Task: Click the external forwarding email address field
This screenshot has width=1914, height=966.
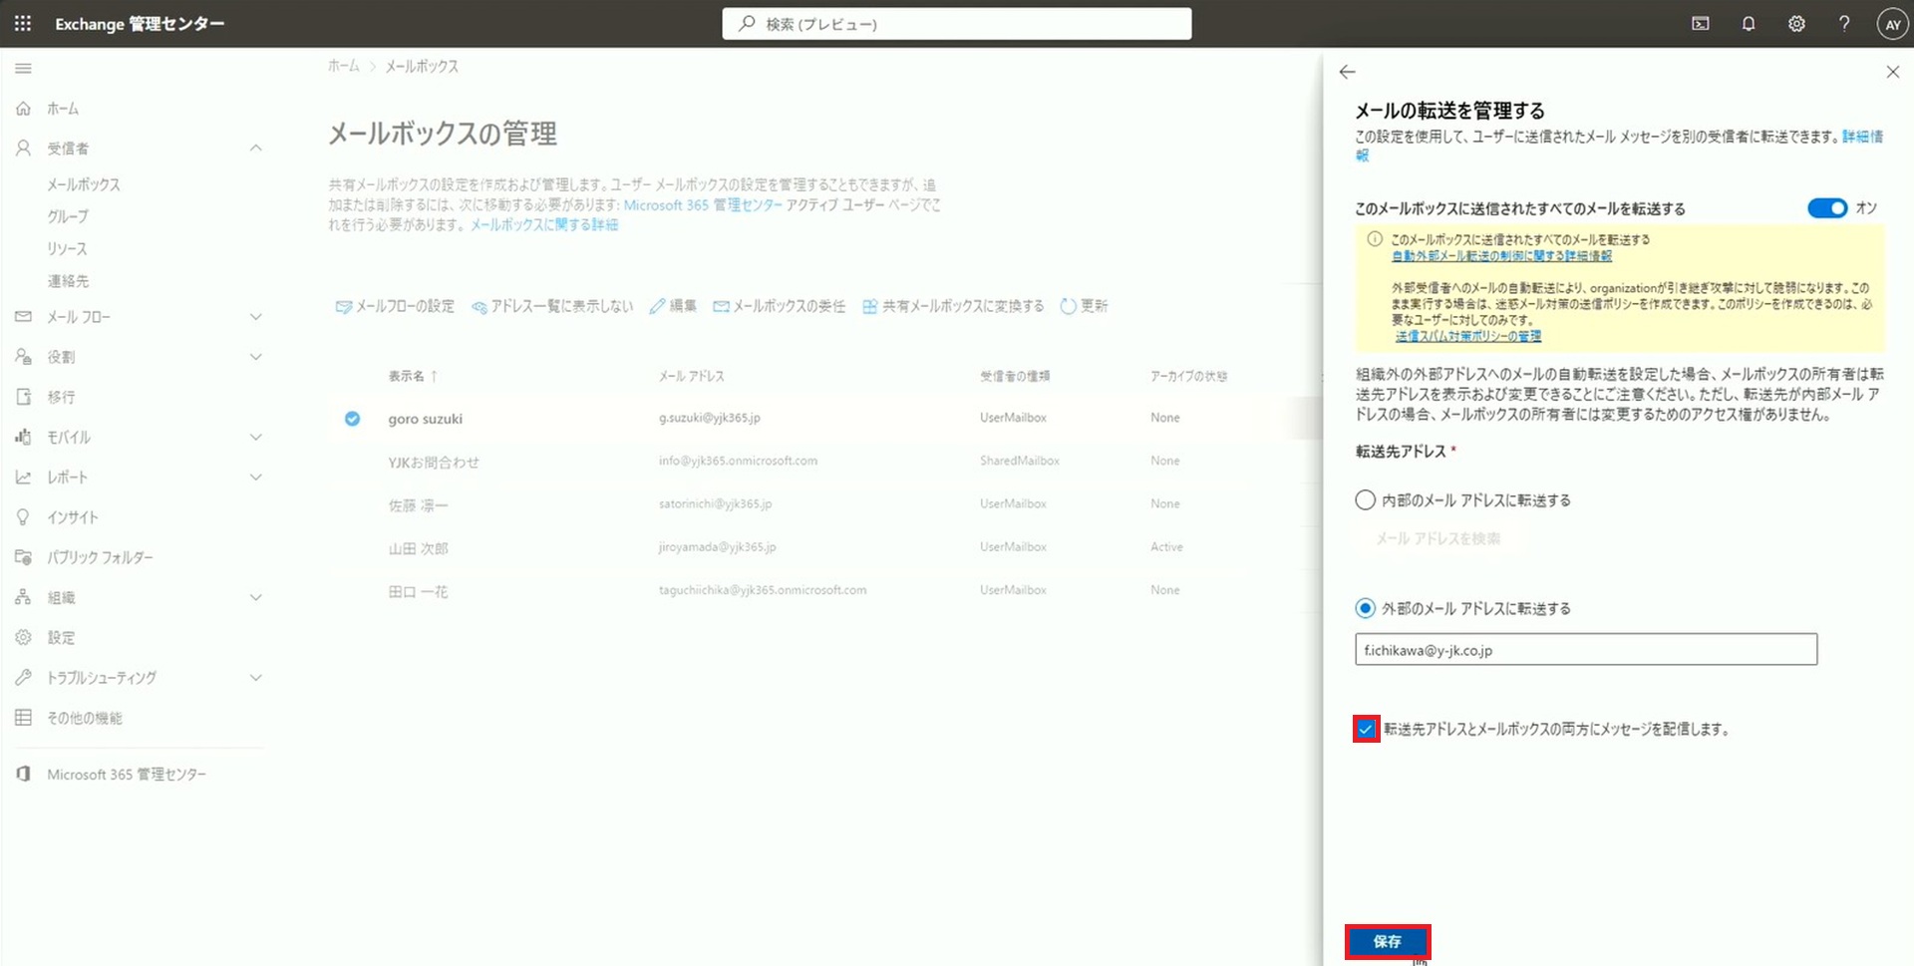Action: tap(1585, 650)
